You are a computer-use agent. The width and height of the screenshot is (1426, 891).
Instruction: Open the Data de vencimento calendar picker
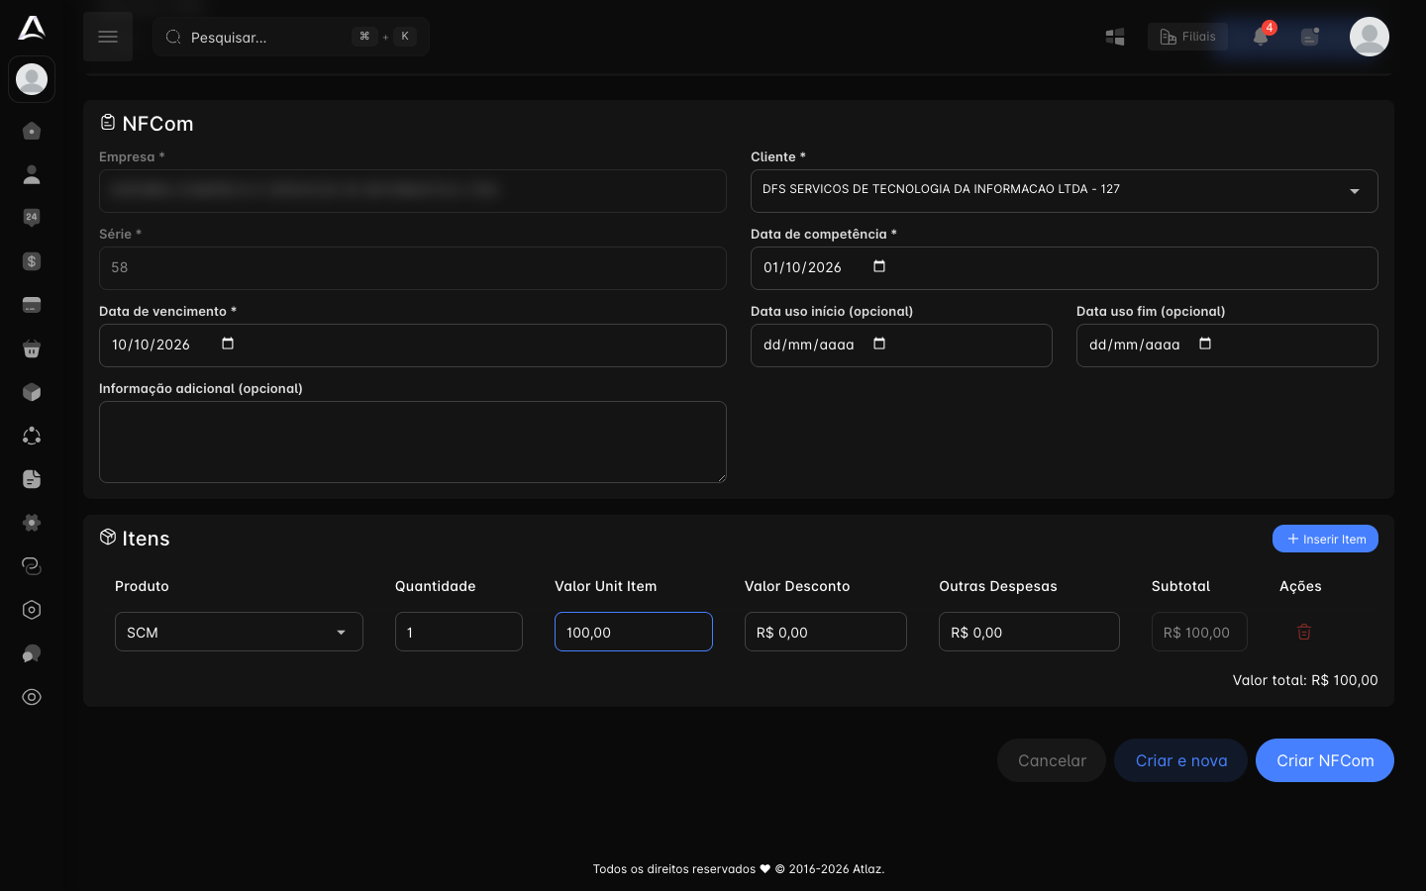click(228, 344)
